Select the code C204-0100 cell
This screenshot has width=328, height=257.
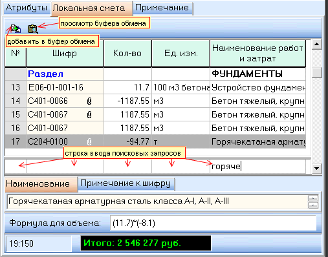coord(65,141)
